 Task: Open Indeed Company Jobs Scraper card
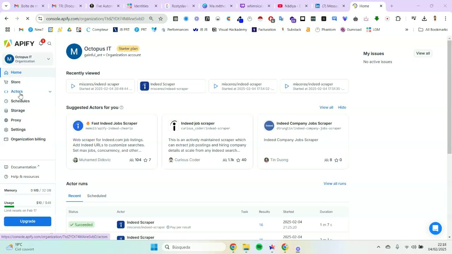tap(303, 141)
